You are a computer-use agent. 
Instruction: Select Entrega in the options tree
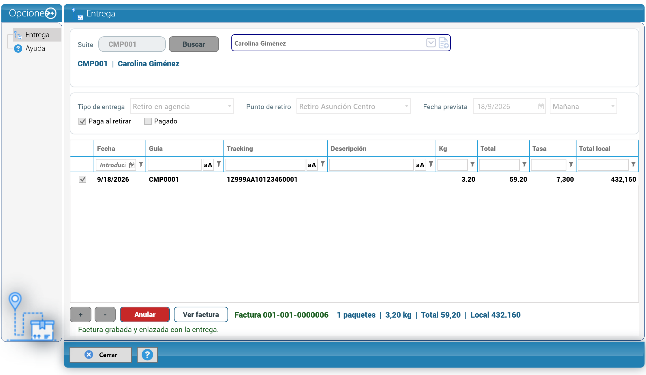coord(37,35)
